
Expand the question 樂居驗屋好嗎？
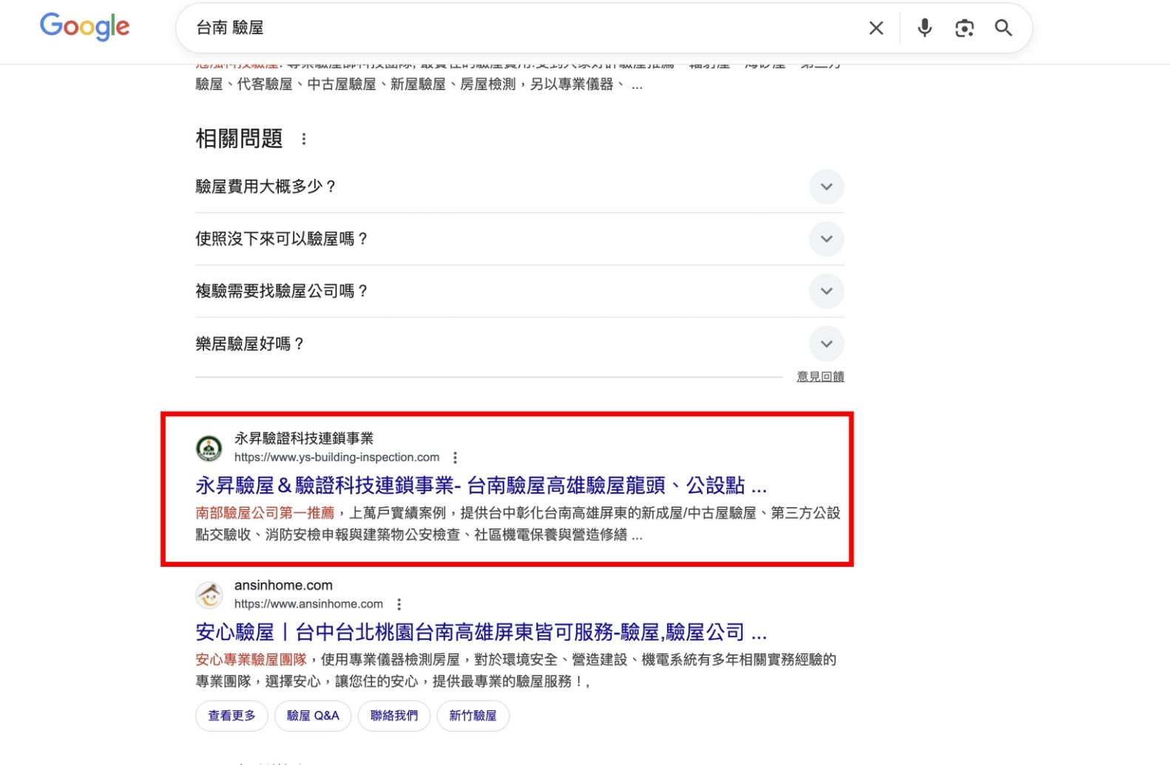tap(519, 344)
